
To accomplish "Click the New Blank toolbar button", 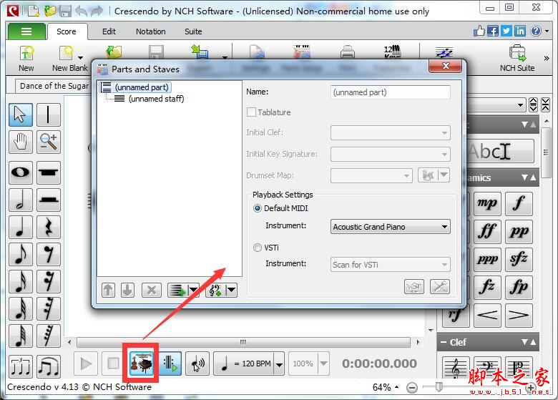I will click(x=69, y=59).
